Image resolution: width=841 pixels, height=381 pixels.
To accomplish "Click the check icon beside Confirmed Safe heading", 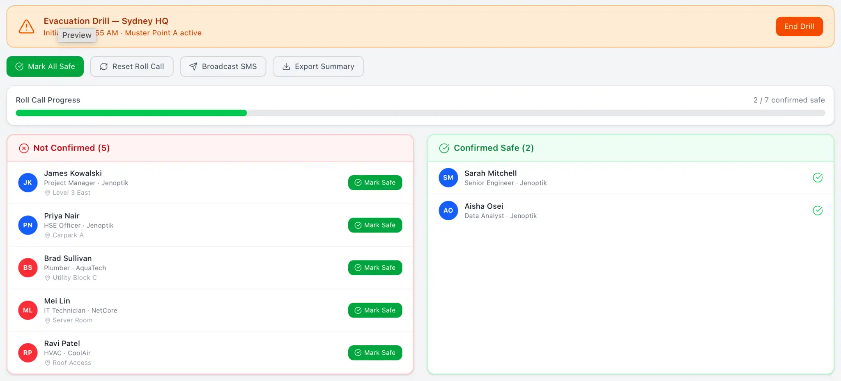I will click(444, 148).
